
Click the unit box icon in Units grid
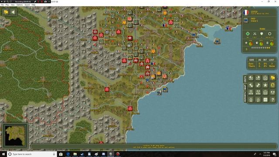click(x=265, y=78)
